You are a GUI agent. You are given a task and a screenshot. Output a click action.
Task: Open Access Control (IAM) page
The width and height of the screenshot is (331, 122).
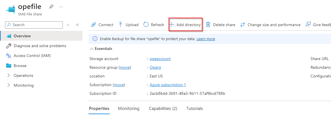click(32, 56)
